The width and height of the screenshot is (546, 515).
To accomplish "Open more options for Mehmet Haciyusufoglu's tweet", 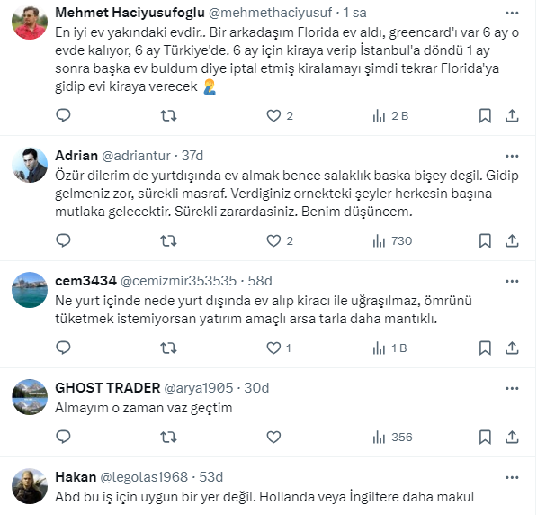I will (512, 14).
